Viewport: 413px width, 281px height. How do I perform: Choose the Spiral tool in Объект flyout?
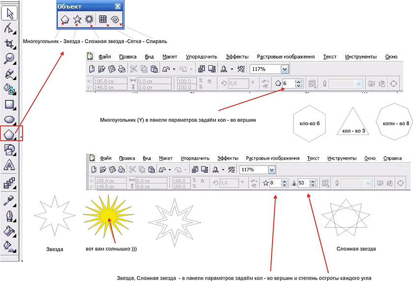click(115, 20)
